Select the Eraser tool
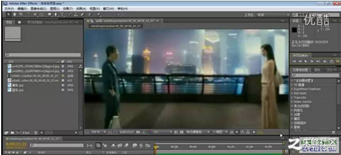 [82, 15]
